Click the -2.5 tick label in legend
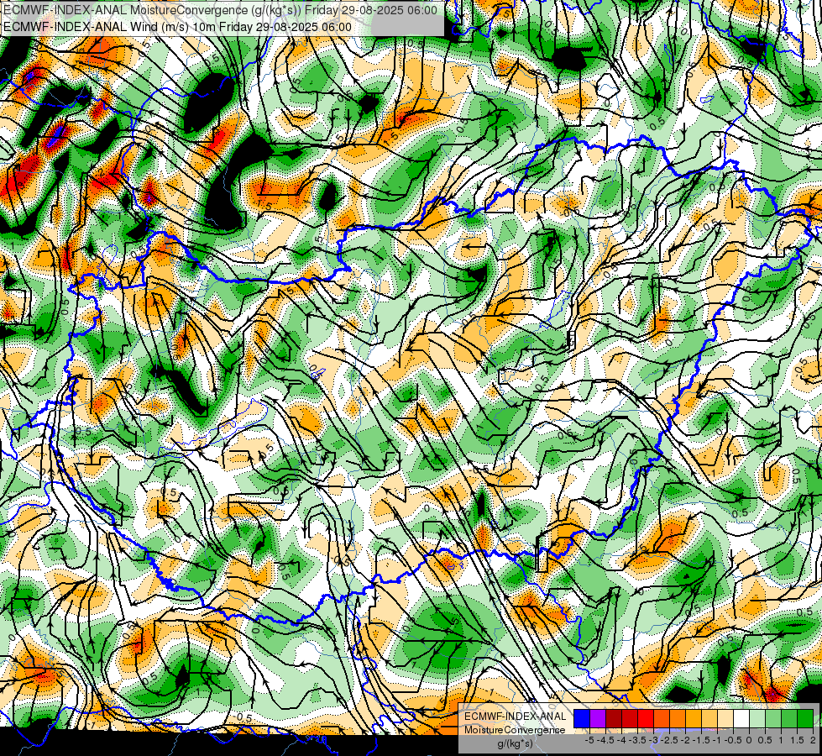Screen dimensions: 822x756 669,740
